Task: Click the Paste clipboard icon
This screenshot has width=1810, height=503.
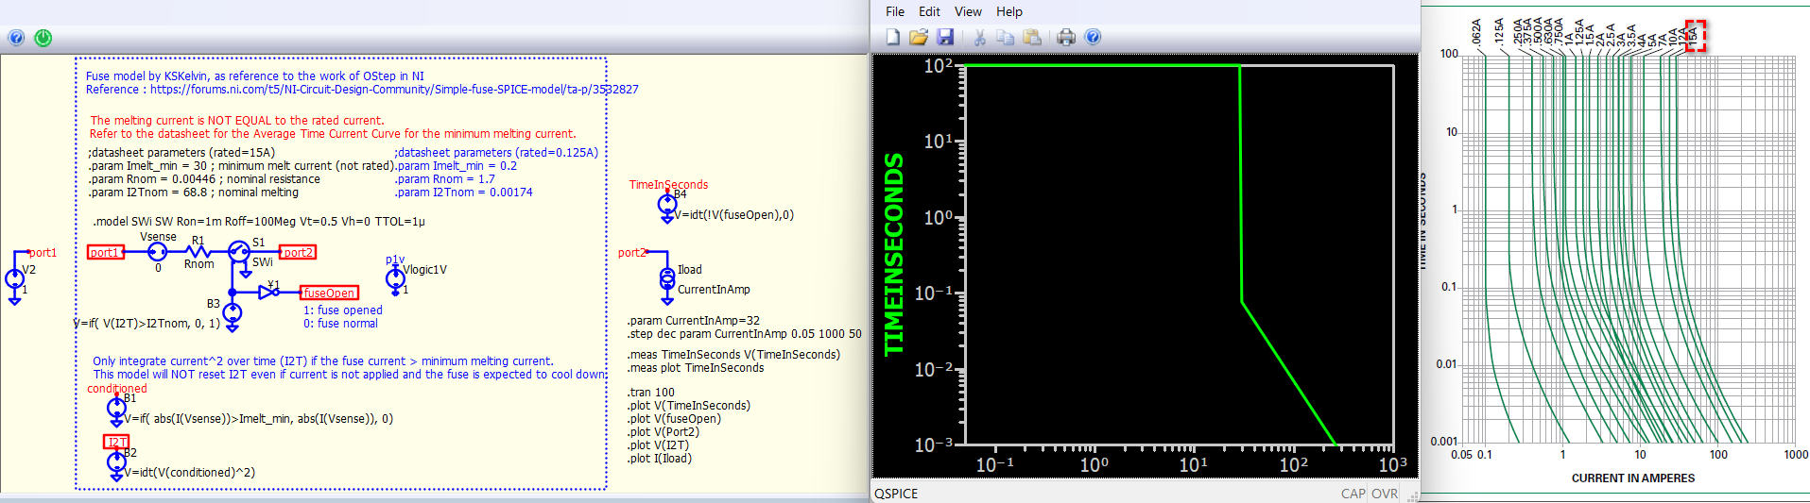Action: coord(1032,37)
